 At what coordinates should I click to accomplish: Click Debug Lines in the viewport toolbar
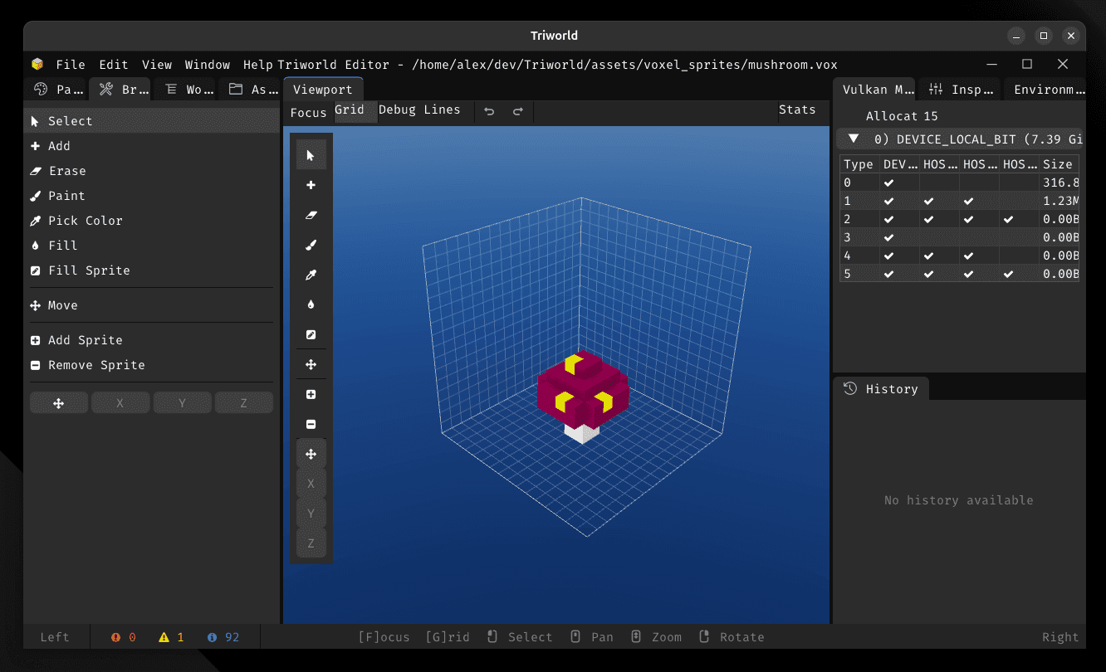[x=419, y=109]
